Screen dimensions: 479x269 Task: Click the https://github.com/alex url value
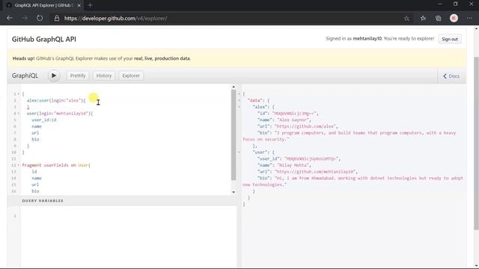[x=305, y=126]
